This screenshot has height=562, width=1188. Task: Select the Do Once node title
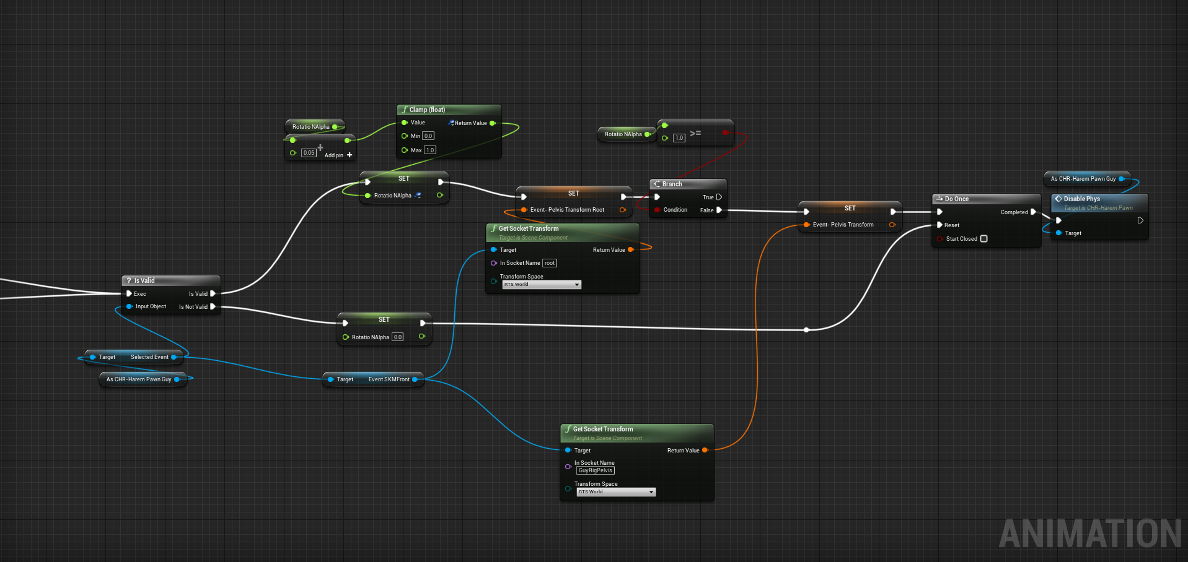coord(956,199)
